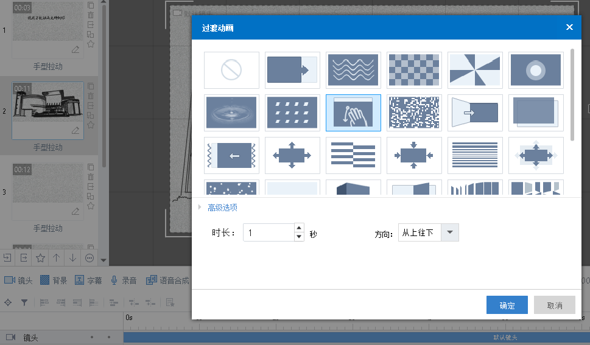Click the star icon in scene list toolbar
This screenshot has width=590, height=345.
pos(40,258)
